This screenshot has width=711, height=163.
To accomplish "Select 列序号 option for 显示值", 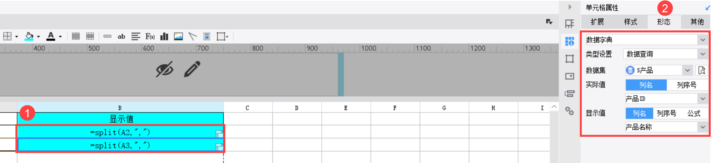I will pyautogui.click(x=666, y=113).
